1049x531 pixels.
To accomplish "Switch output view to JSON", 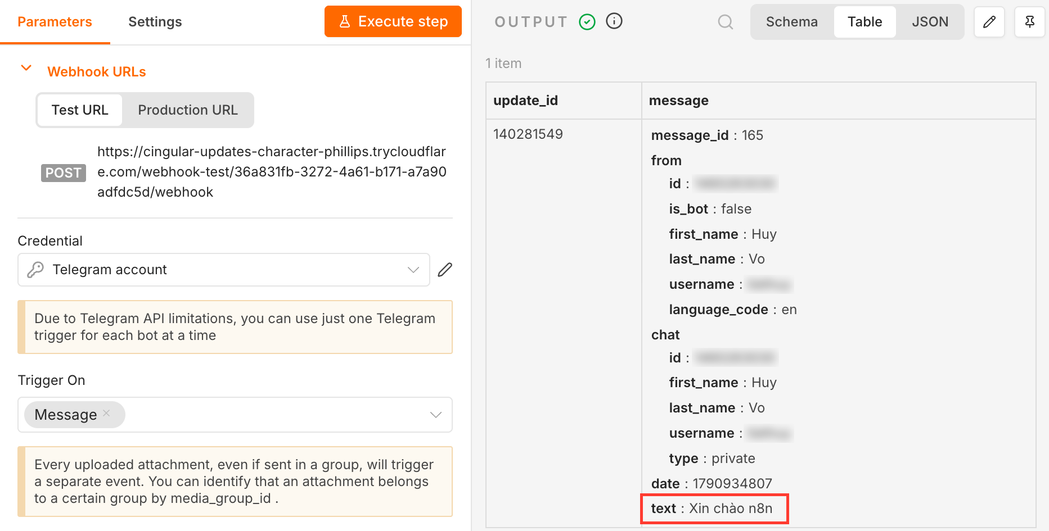I will (930, 22).
